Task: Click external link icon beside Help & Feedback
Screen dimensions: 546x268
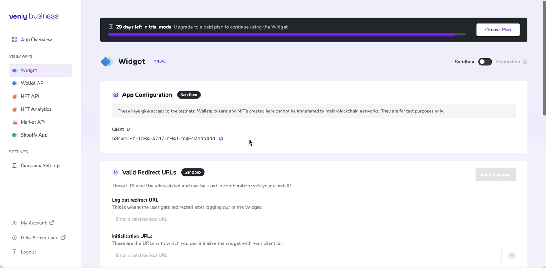Action: coord(63,237)
